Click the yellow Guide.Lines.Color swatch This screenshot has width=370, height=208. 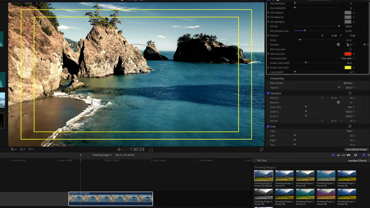click(348, 67)
